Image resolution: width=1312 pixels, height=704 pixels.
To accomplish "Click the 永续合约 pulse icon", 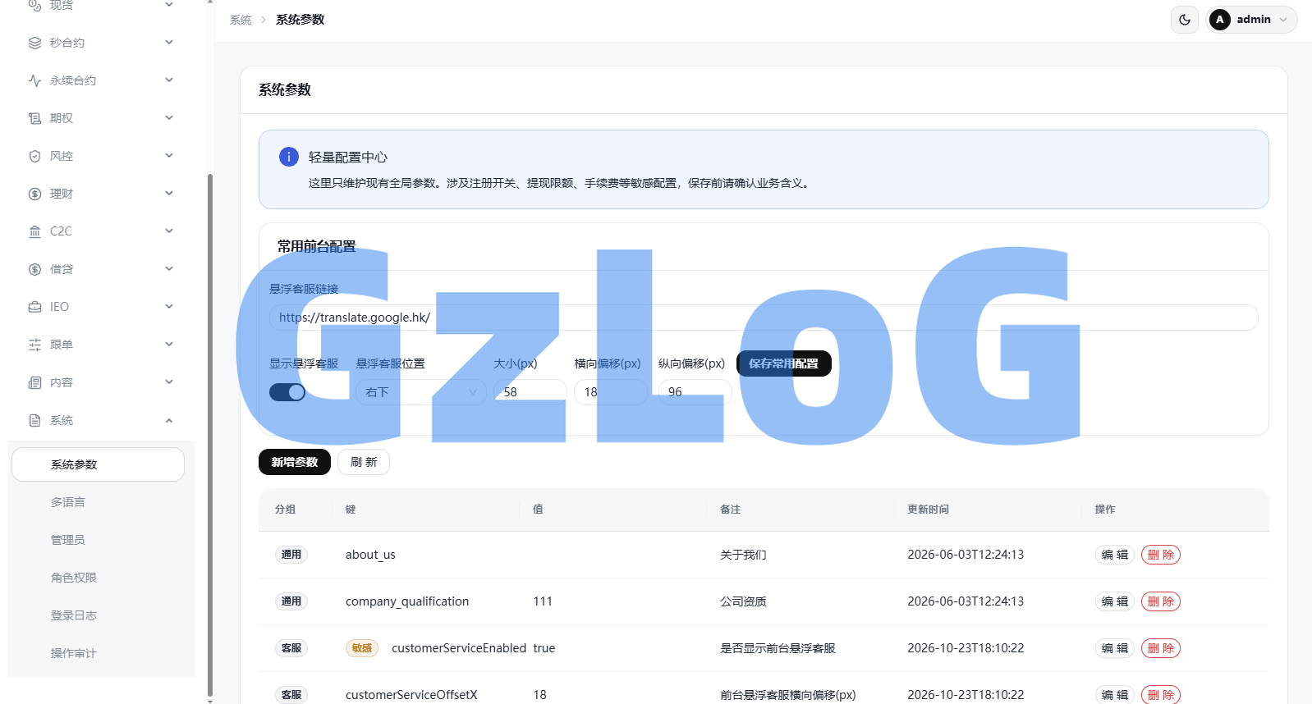I will [x=34, y=80].
